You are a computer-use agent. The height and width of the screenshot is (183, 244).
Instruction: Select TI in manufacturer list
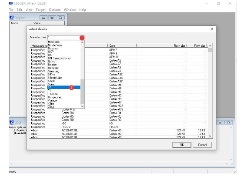point(64,91)
